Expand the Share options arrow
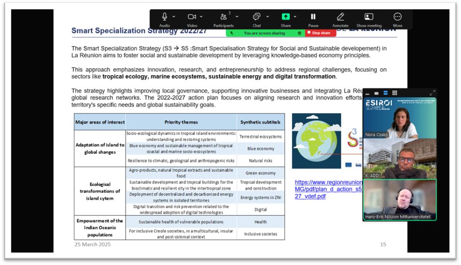461x265 pixels. [295, 17]
